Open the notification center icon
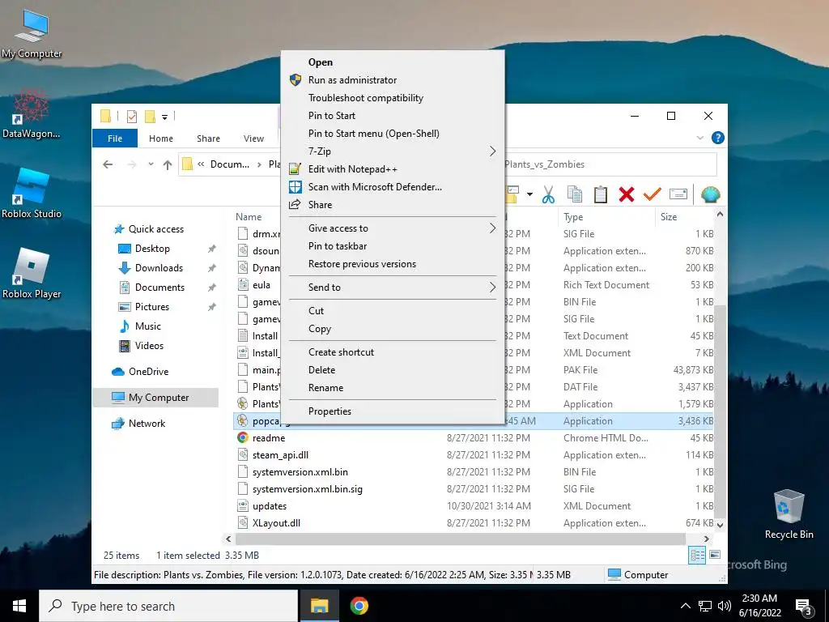The width and height of the screenshot is (829, 622). (803, 606)
